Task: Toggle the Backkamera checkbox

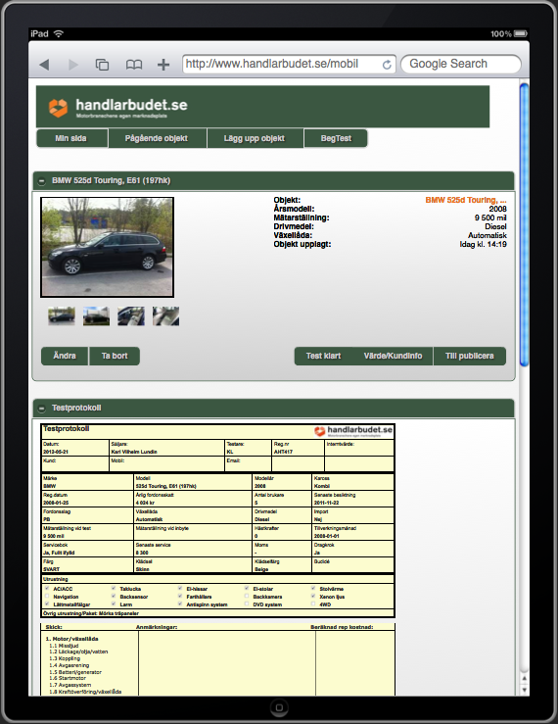Action: (x=247, y=596)
